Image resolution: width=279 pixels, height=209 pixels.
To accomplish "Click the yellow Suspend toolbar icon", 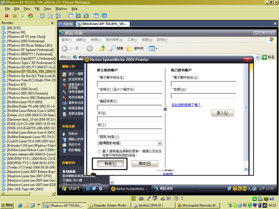I will (x=15, y=16).
